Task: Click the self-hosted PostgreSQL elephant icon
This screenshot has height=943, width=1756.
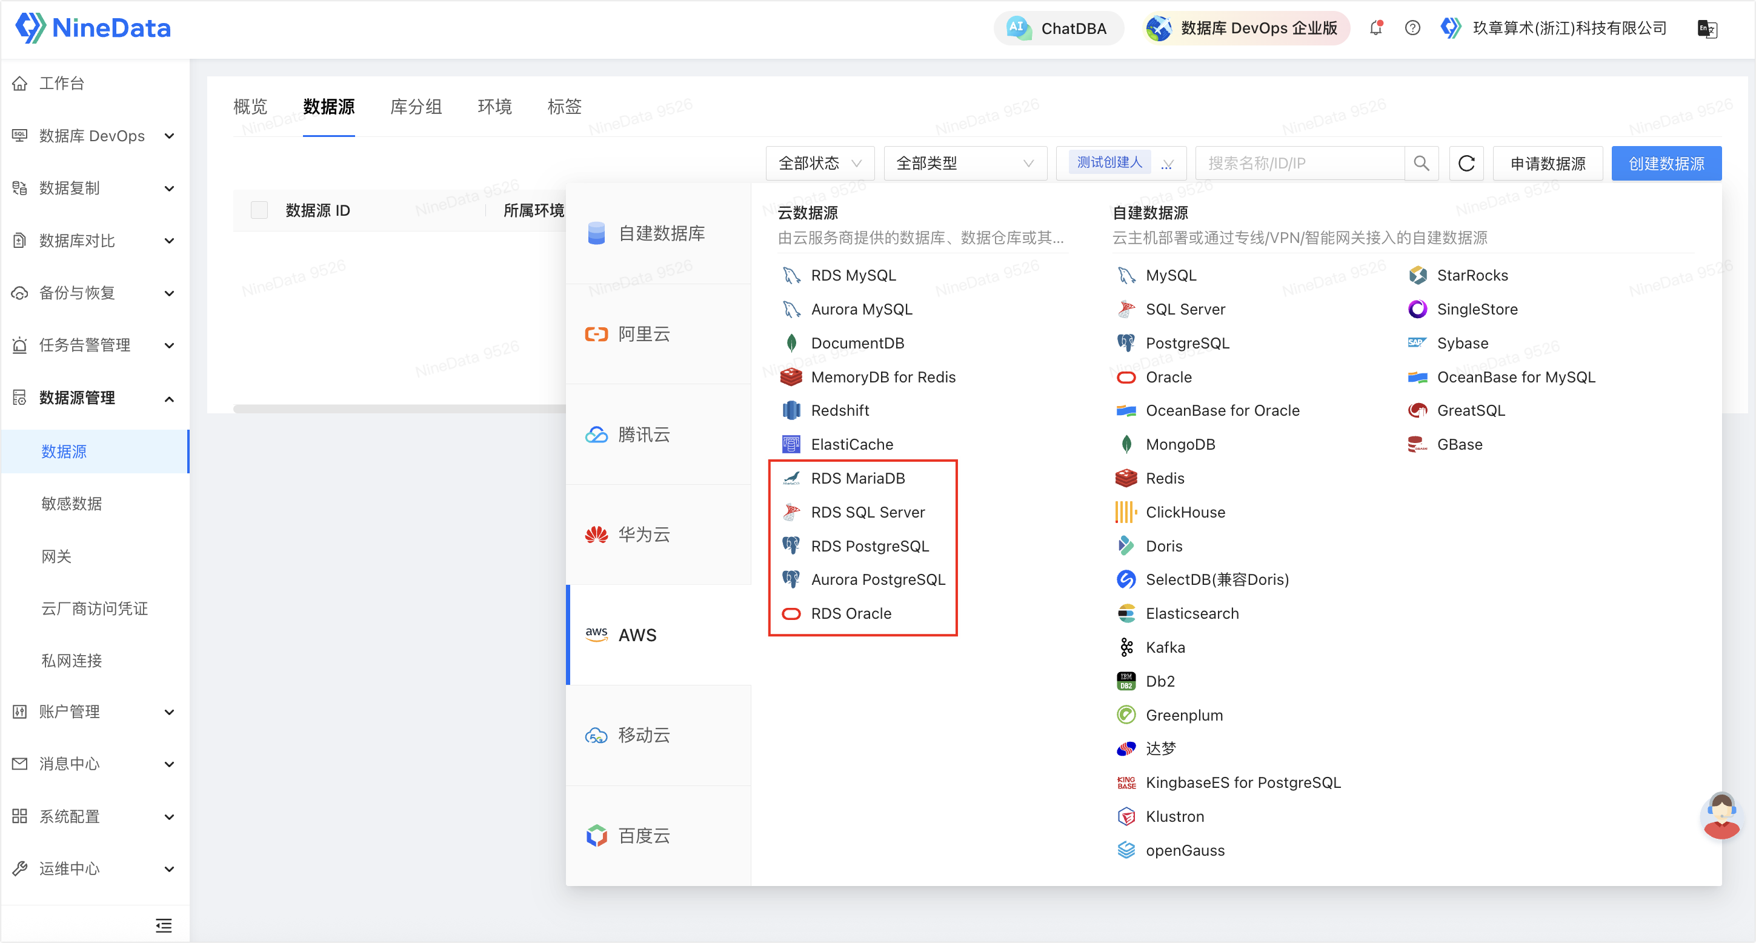Action: pos(1126,343)
